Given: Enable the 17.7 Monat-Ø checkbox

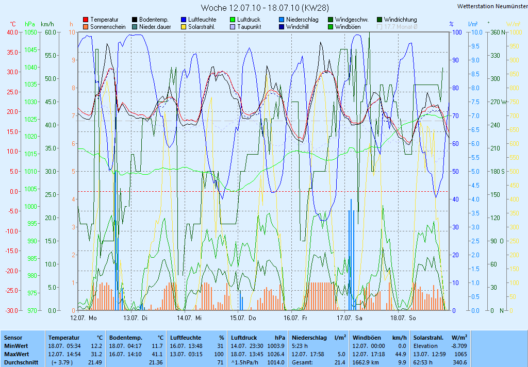Looking at the screenshot, I should 379,27.
